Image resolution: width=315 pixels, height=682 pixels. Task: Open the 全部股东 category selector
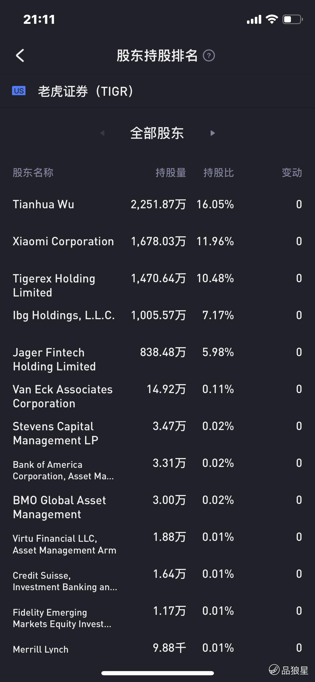point(157,133)
